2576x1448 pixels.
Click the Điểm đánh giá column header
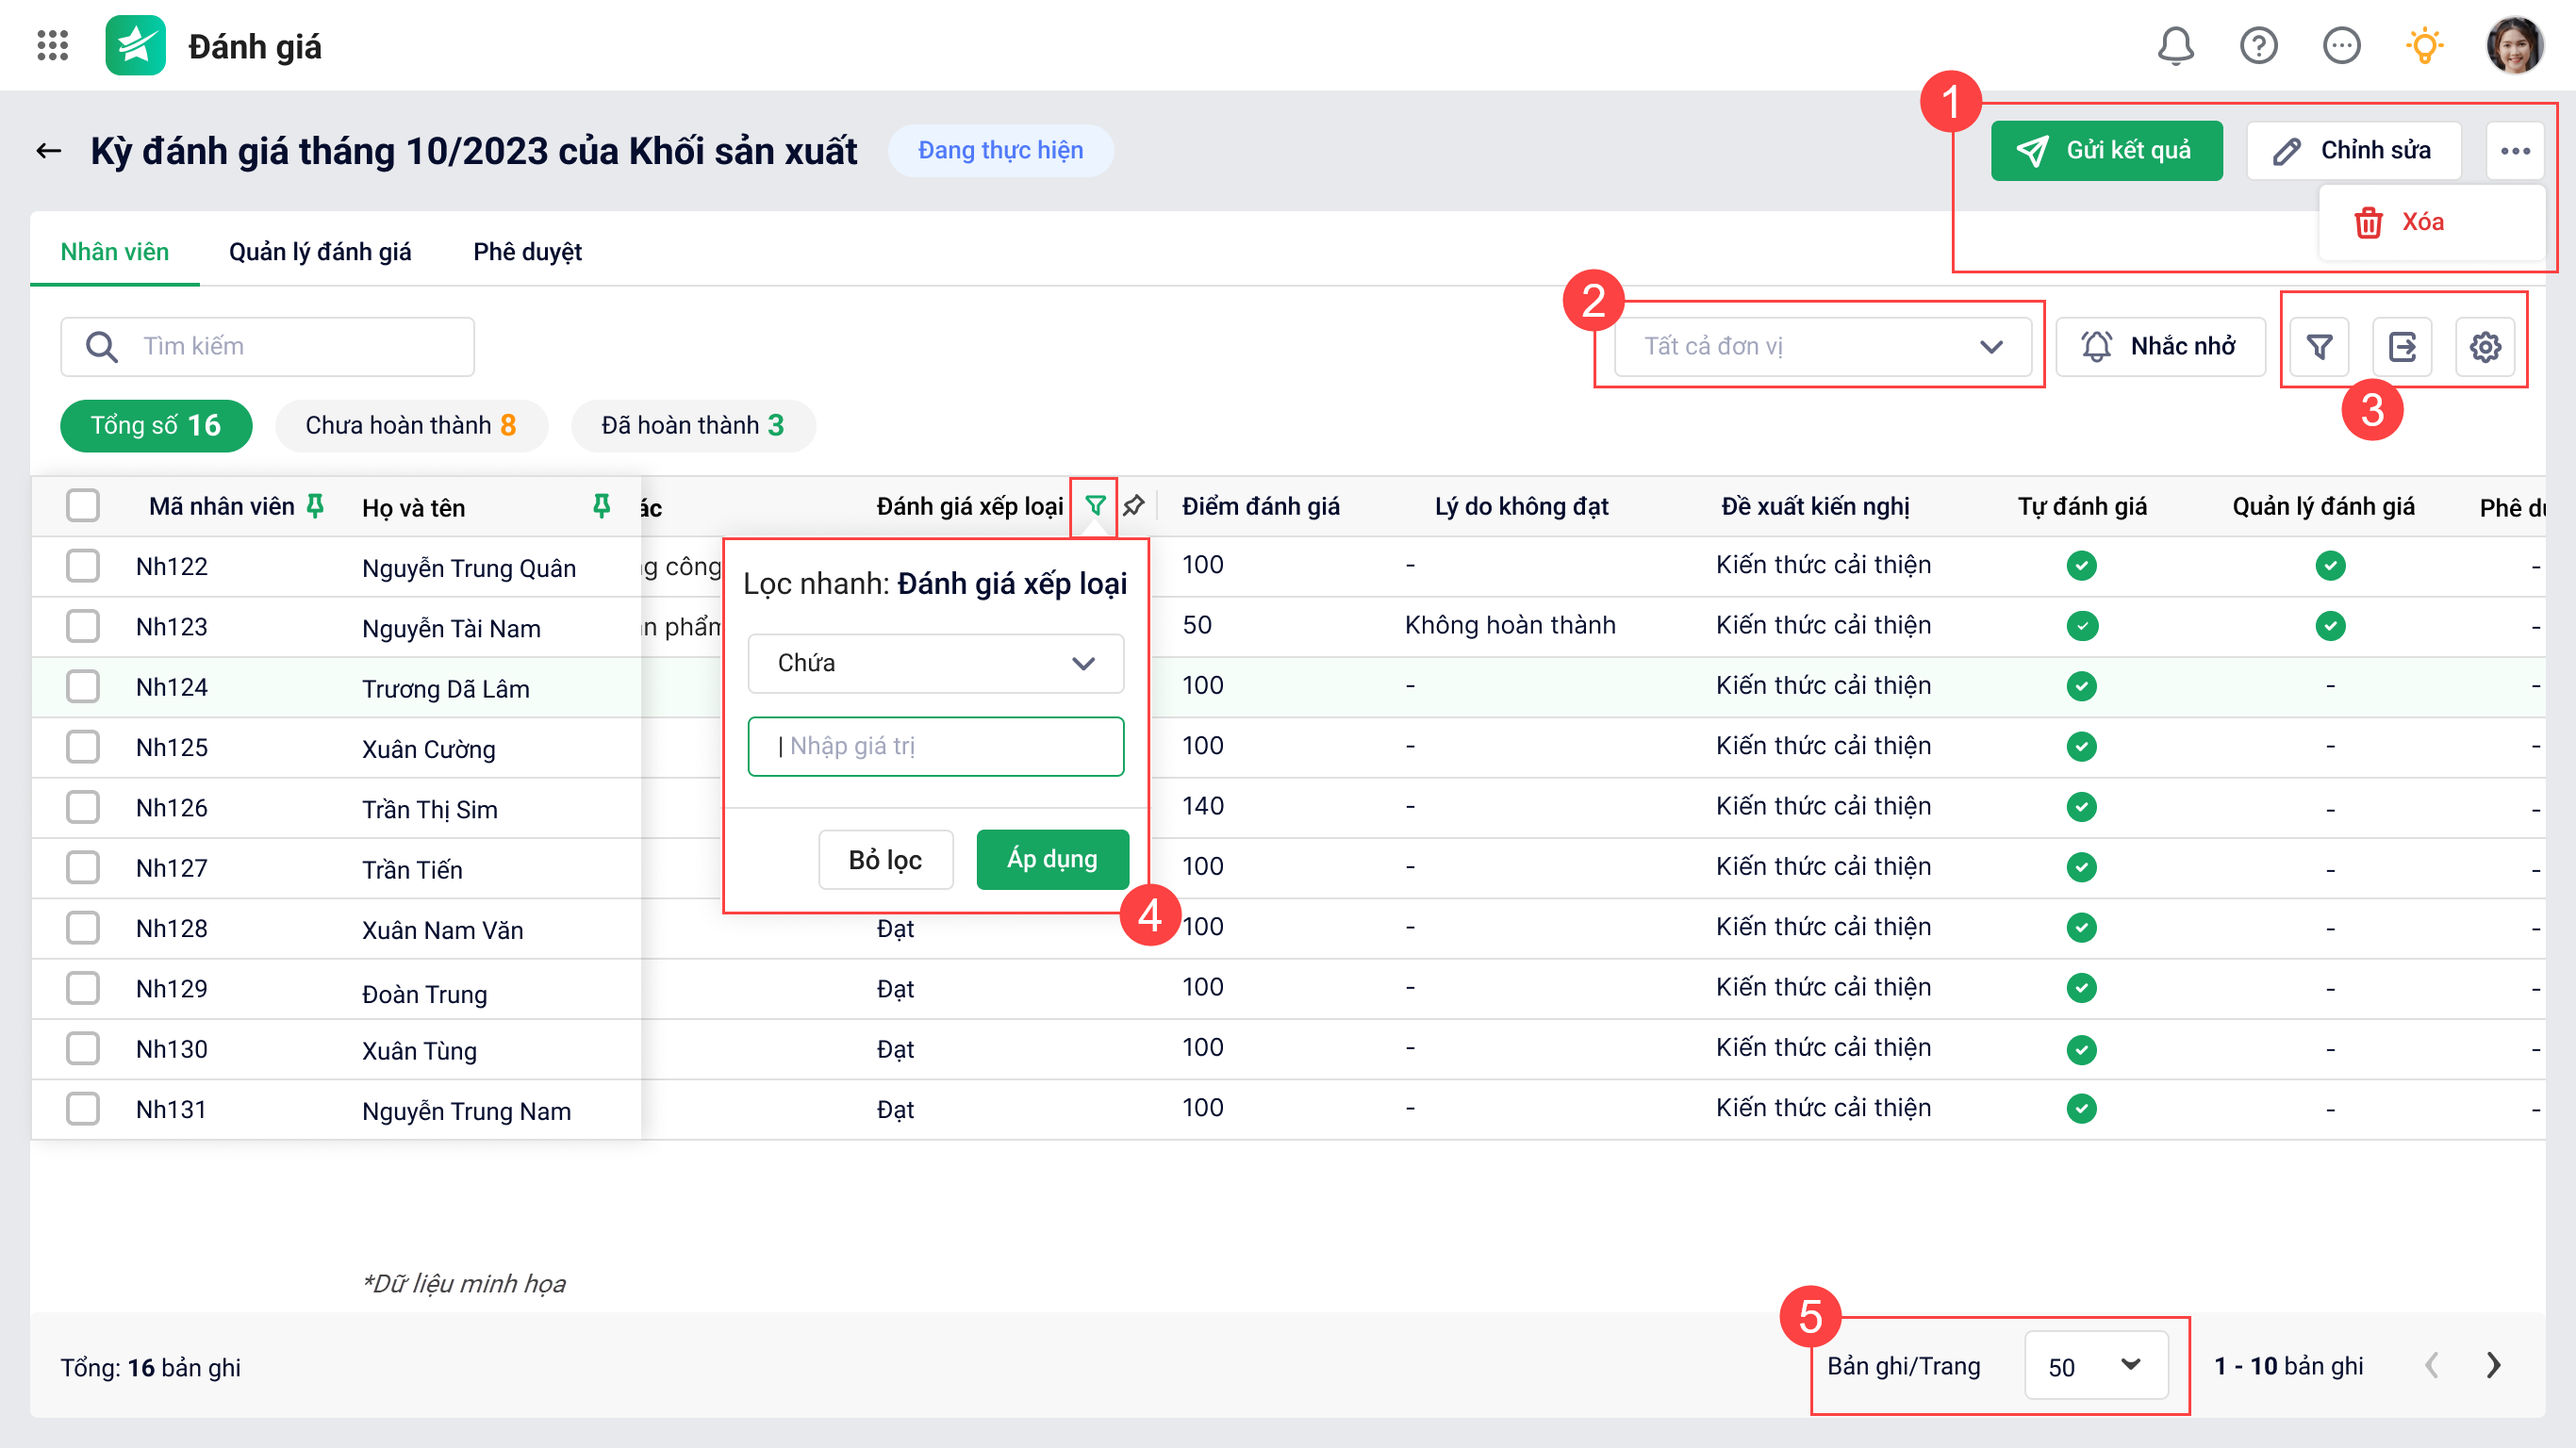[1260, 507]
